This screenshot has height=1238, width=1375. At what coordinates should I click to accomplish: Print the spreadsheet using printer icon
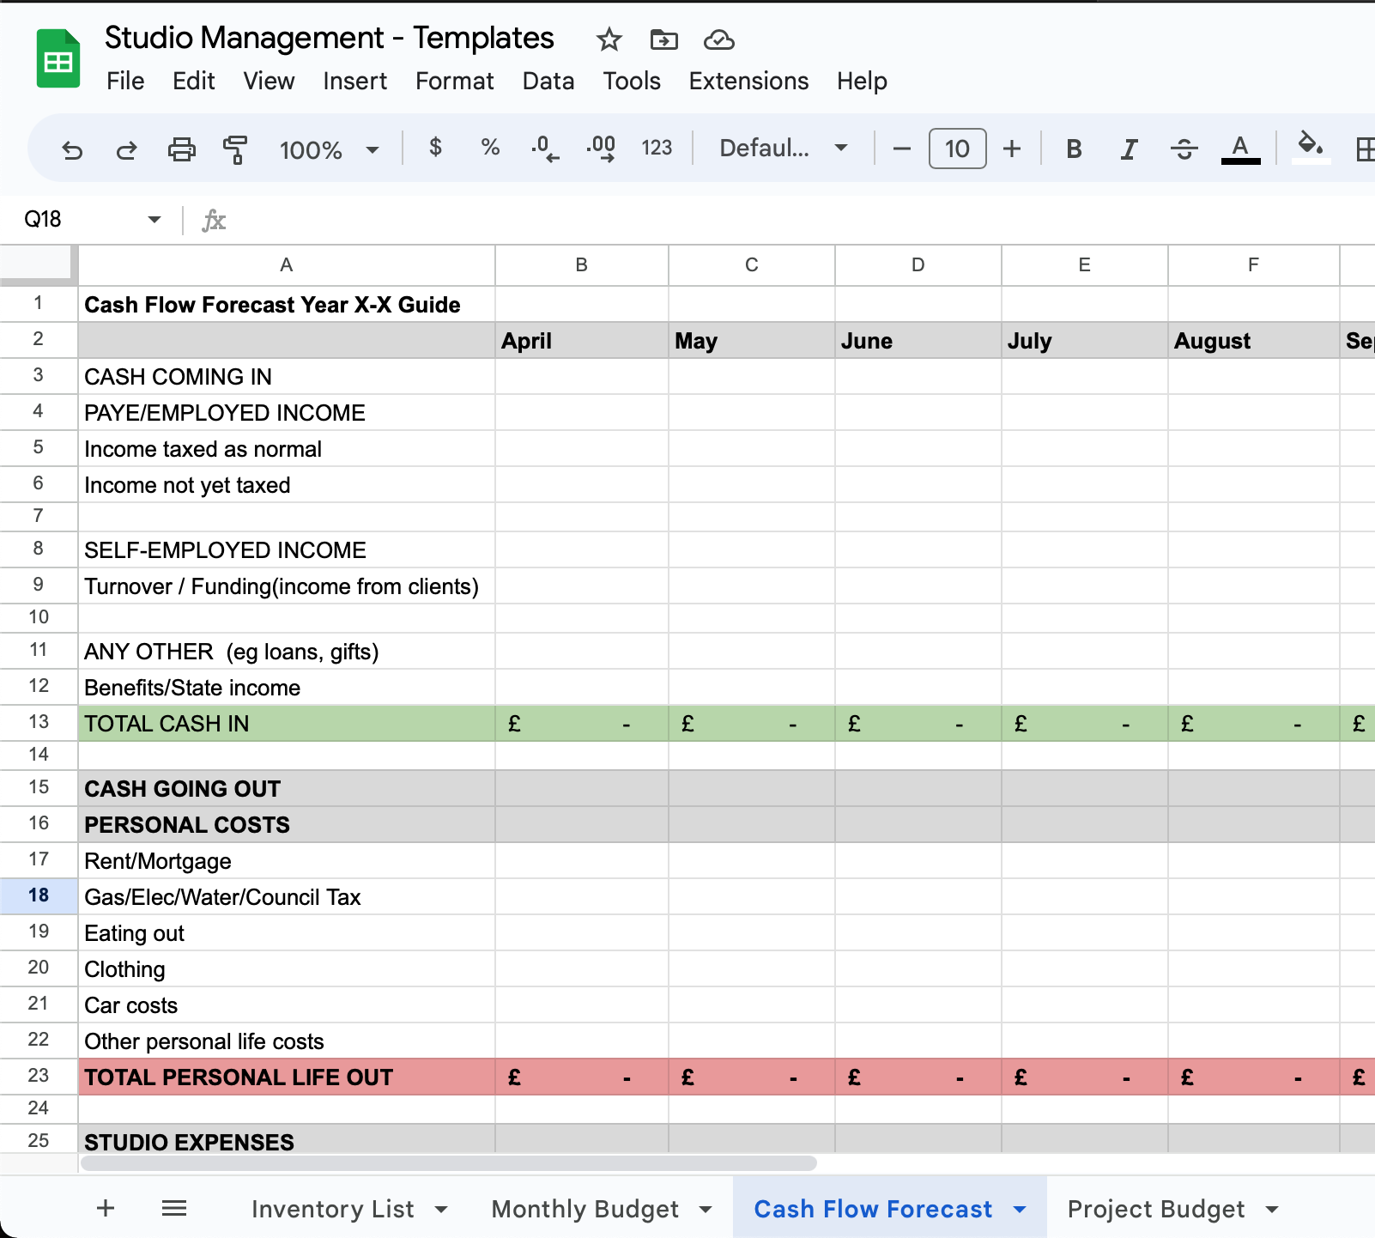tap(181, 150)
